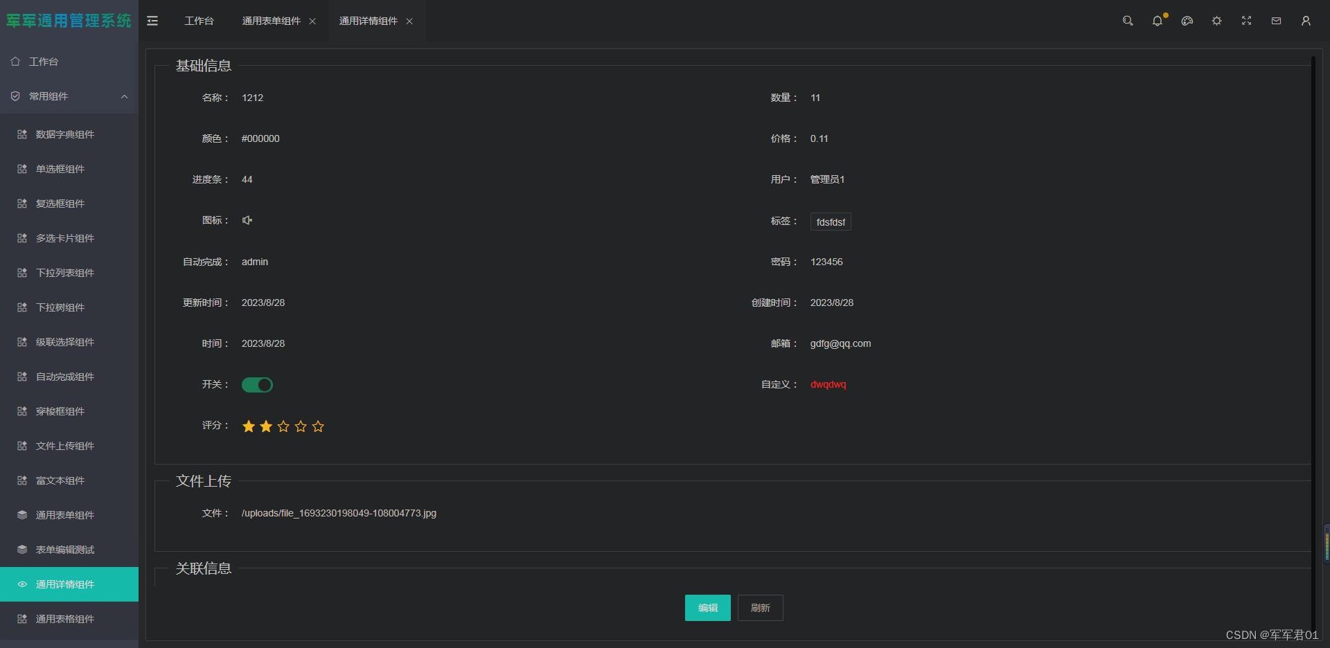The width and height of the screenshot is (1330, 648).
Task: Click the icon beside 单选框组件
Action: 22,169
